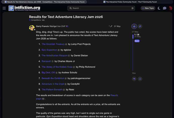This screenshot has width=174, height=118.
Task: Toggle dark mode moon icon
Action: pos(159,8)
